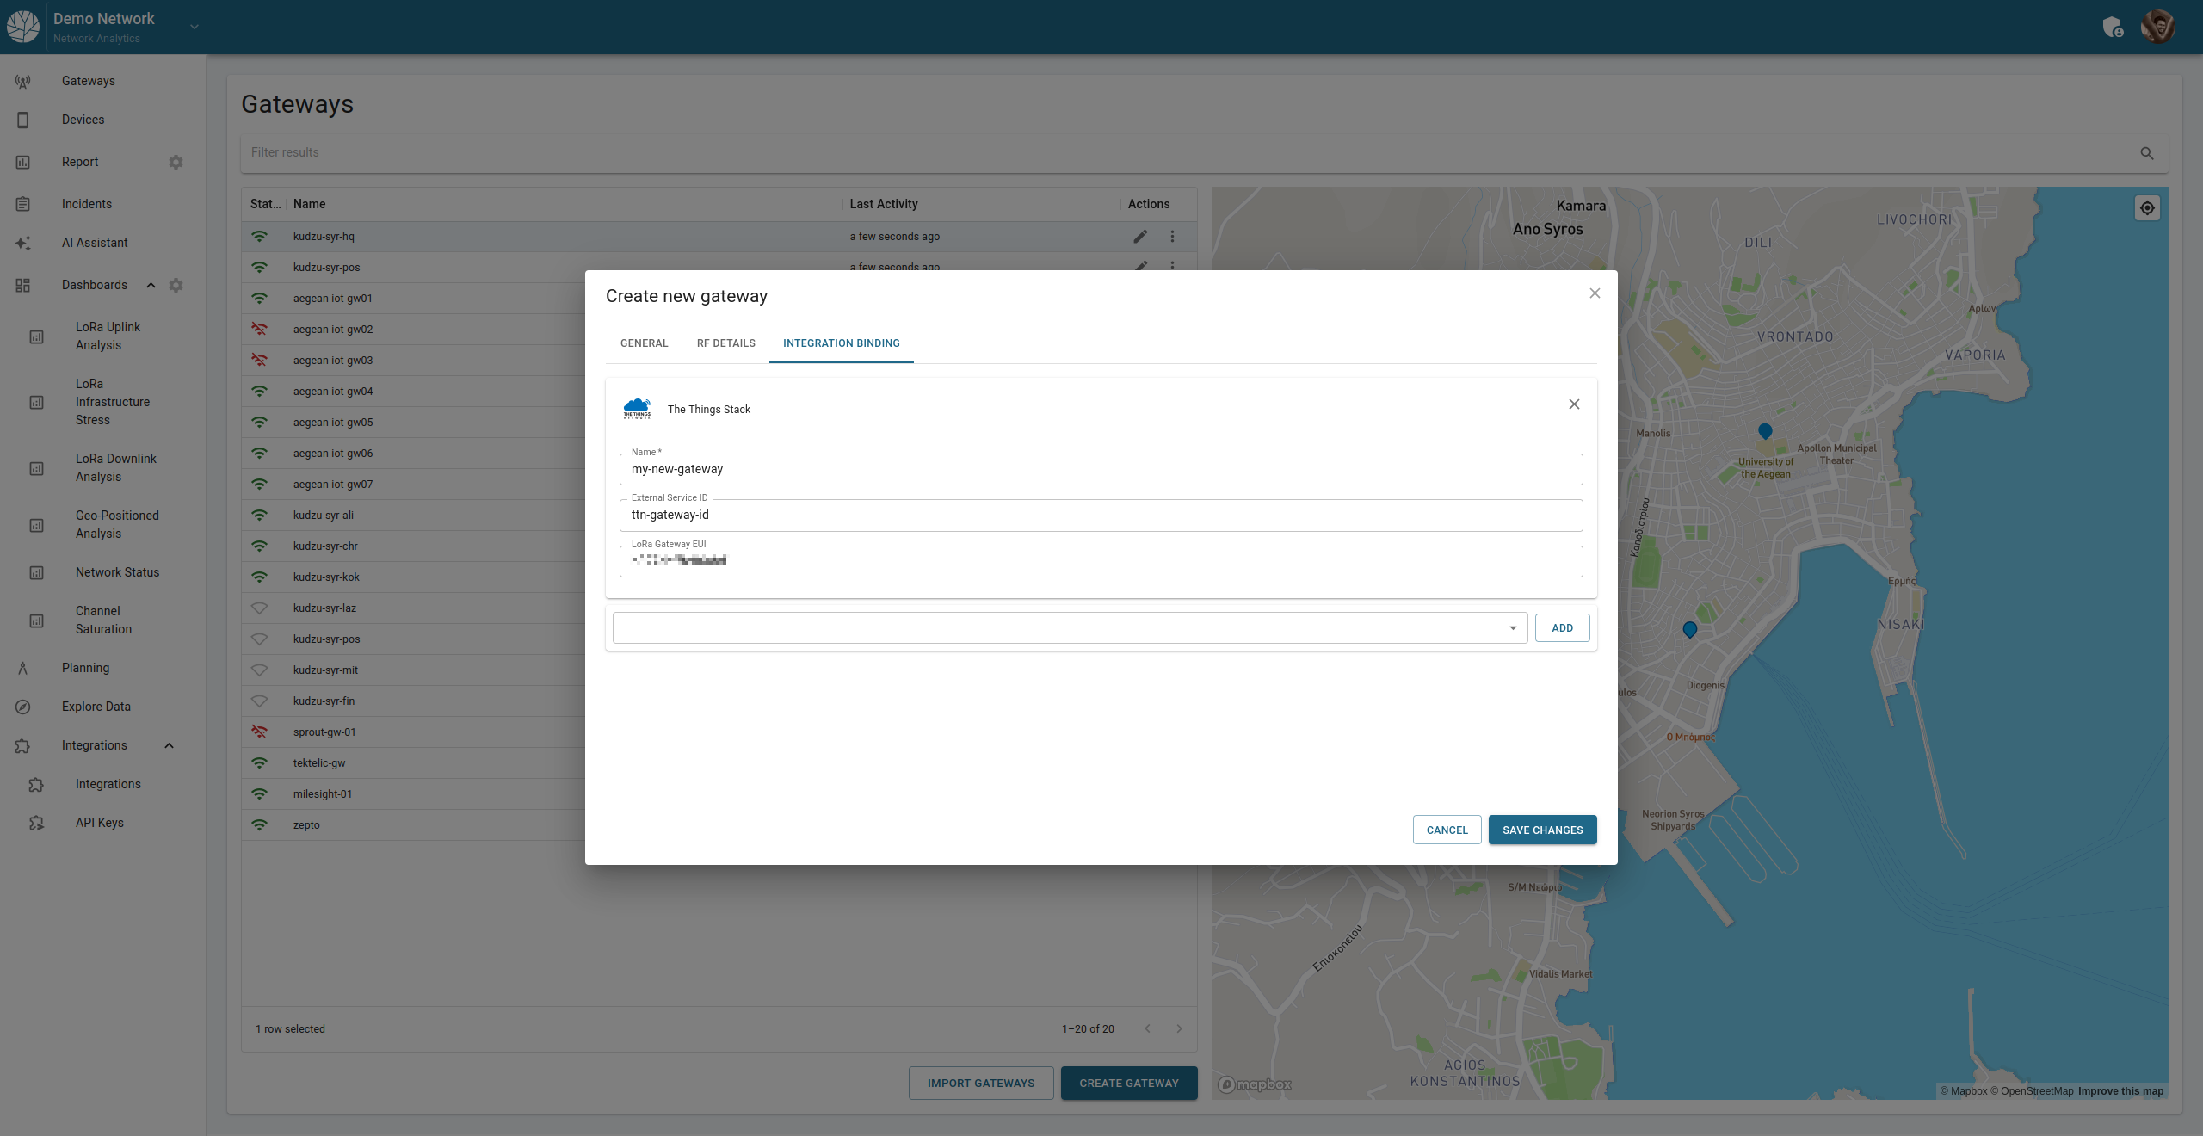The image size is (2203, 1136).
Task: Click the map locate-me target icon
Action: [2147, 208]
